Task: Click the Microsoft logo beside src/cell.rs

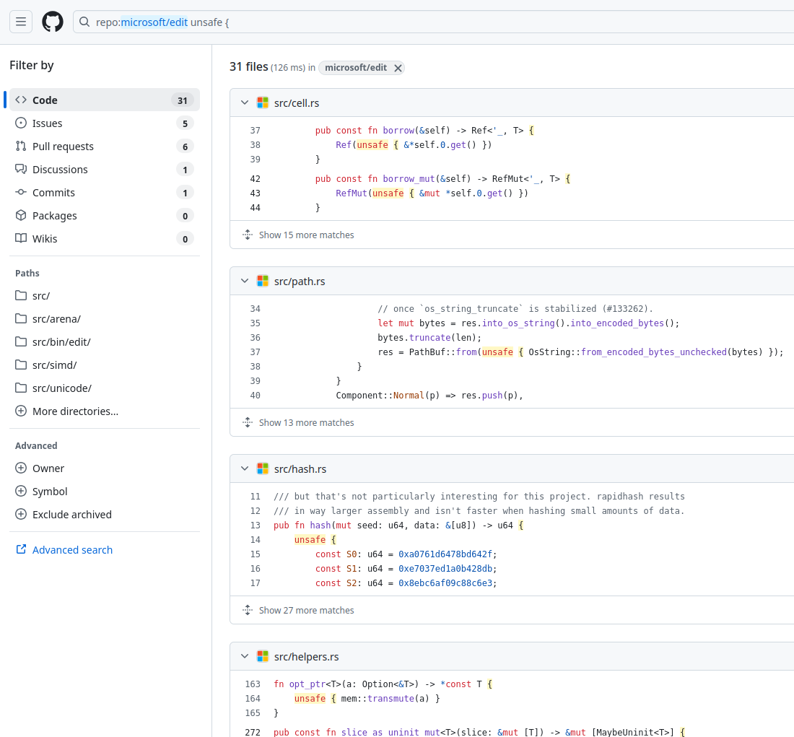Action: 263,103
